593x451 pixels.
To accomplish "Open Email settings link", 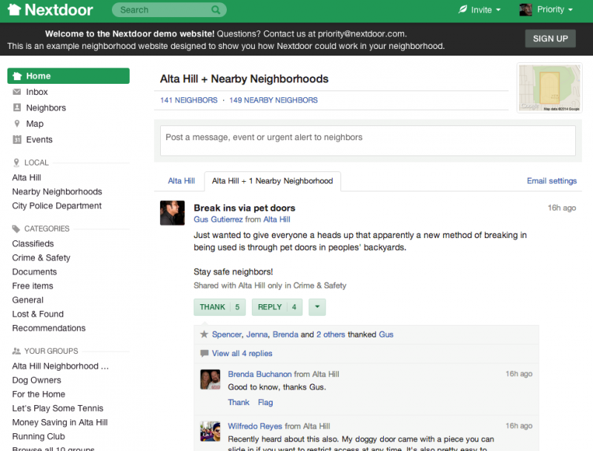I will [551, 181].
